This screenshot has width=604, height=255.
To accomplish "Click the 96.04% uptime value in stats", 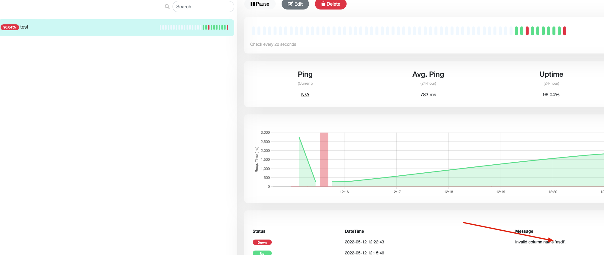I will [x=551, y=95].
